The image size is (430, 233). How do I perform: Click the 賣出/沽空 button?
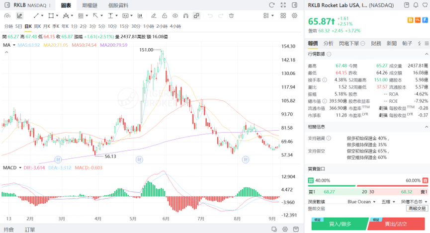[x=396, y=224]
